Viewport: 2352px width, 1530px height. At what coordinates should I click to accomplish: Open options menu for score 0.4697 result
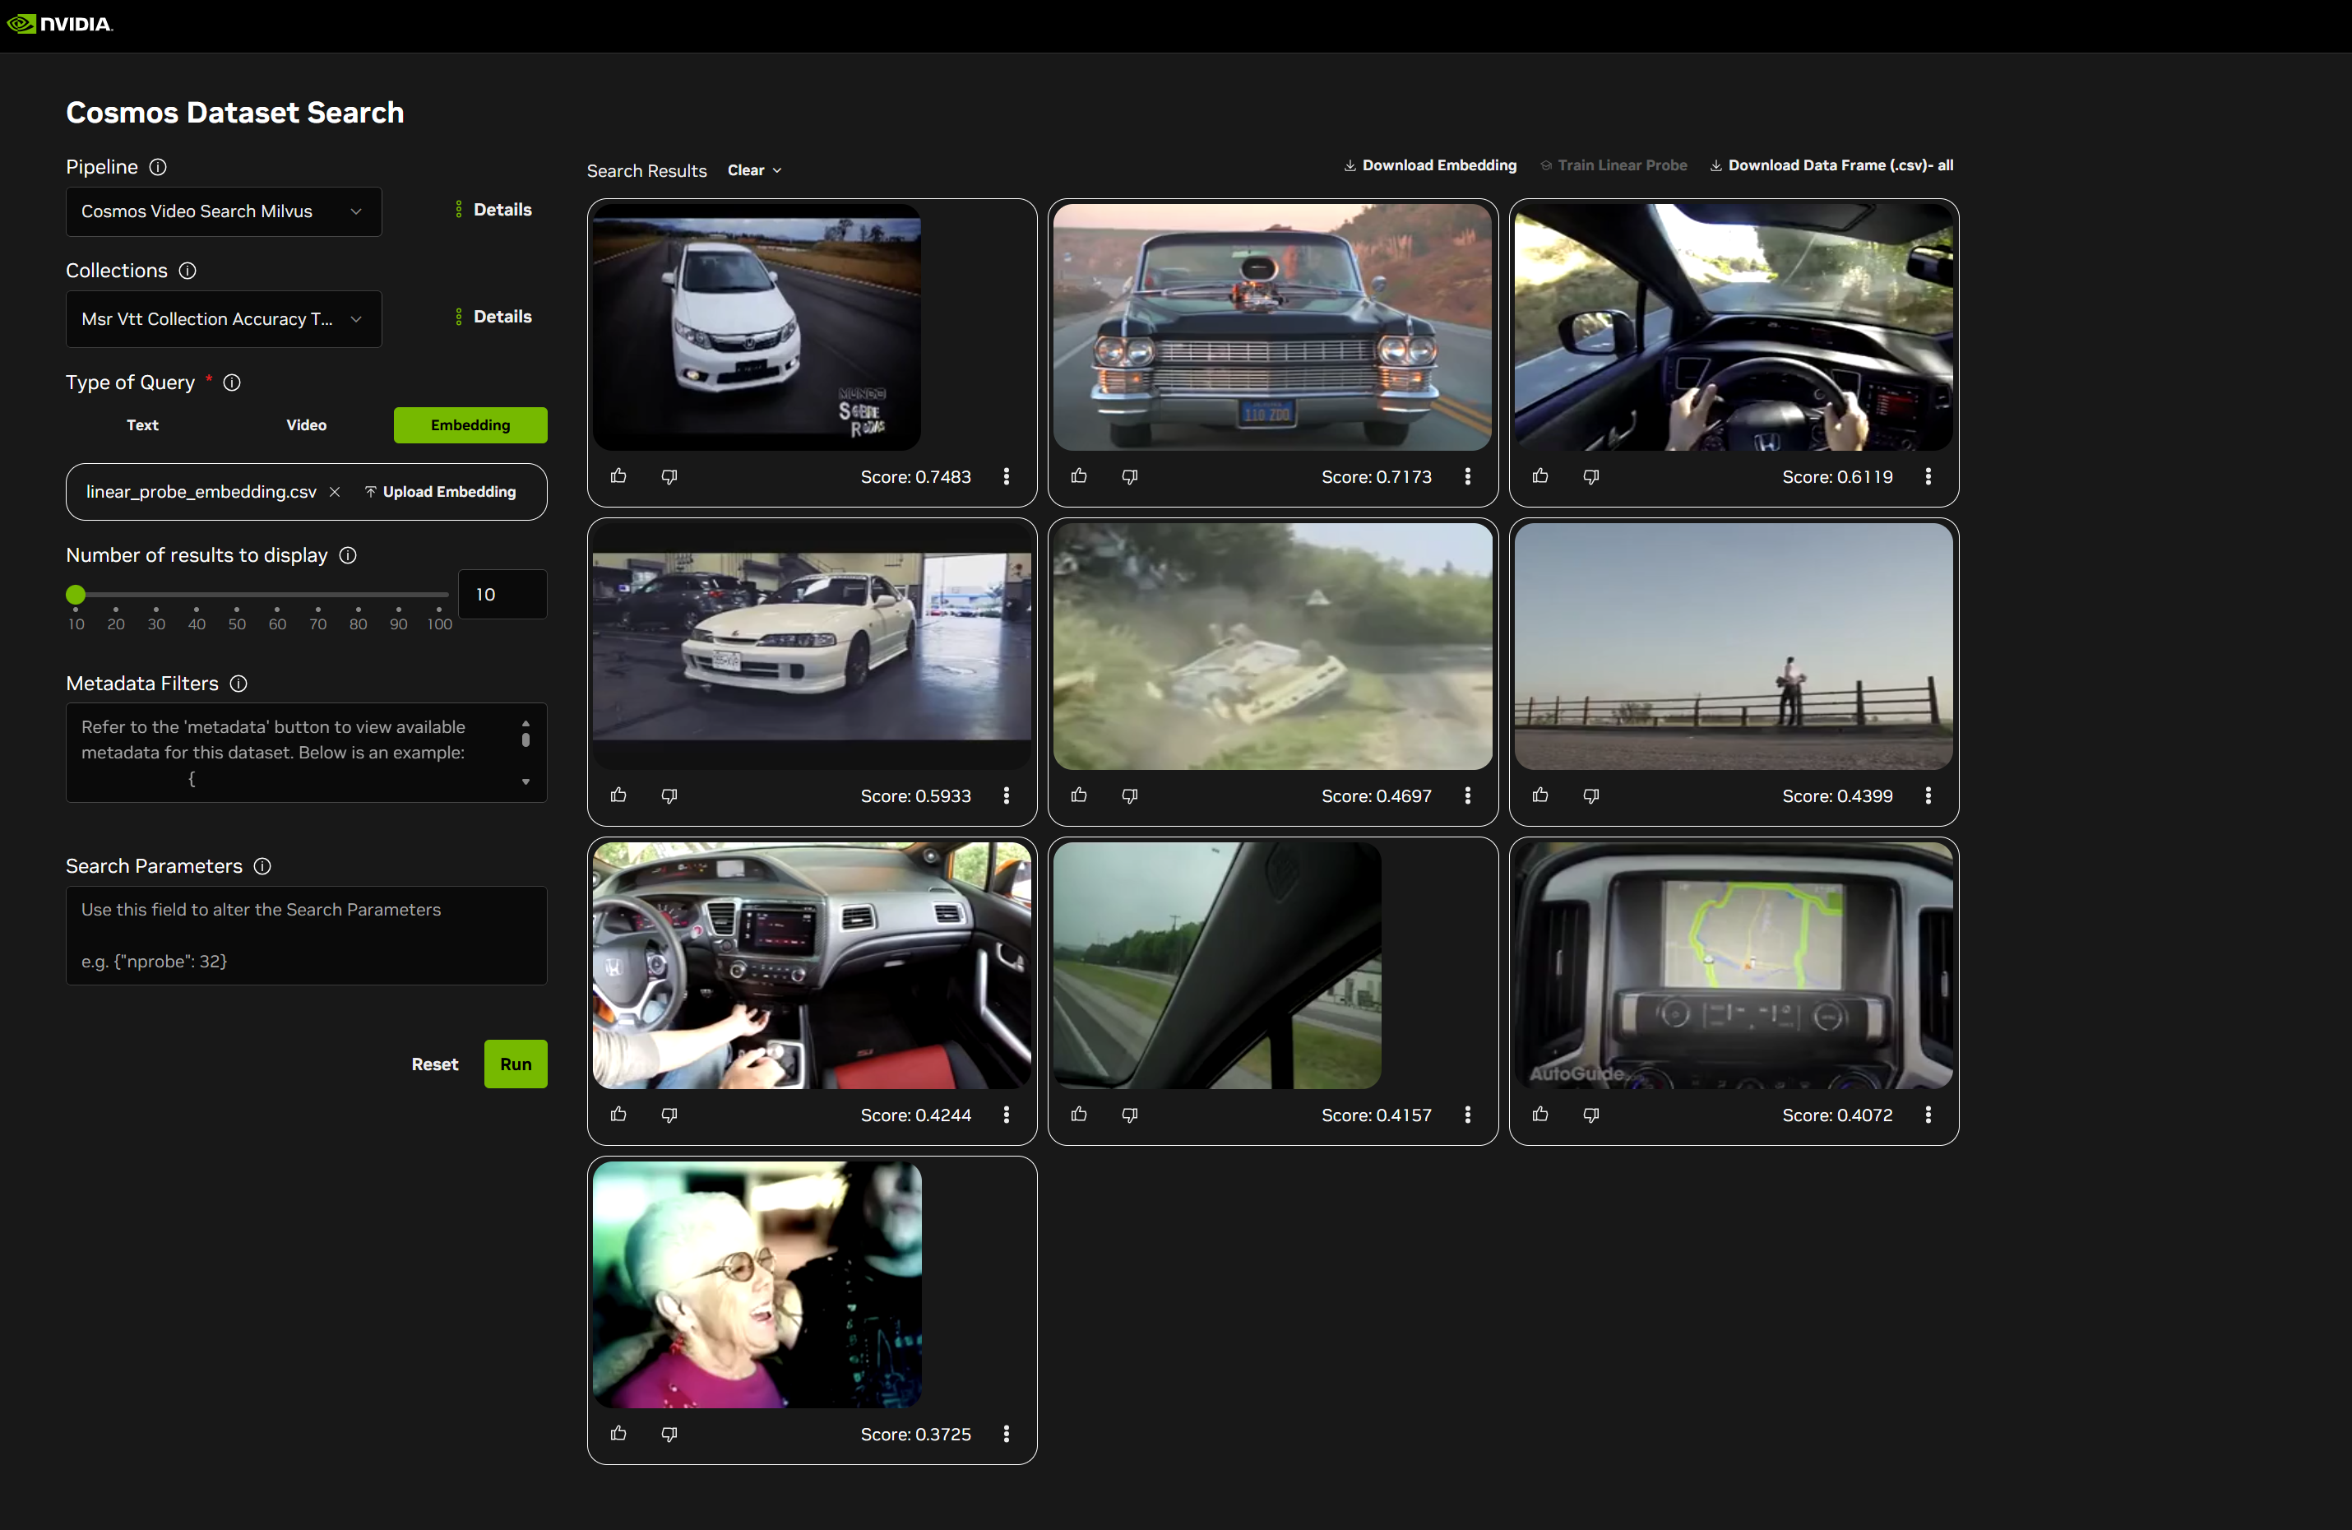1466,795
